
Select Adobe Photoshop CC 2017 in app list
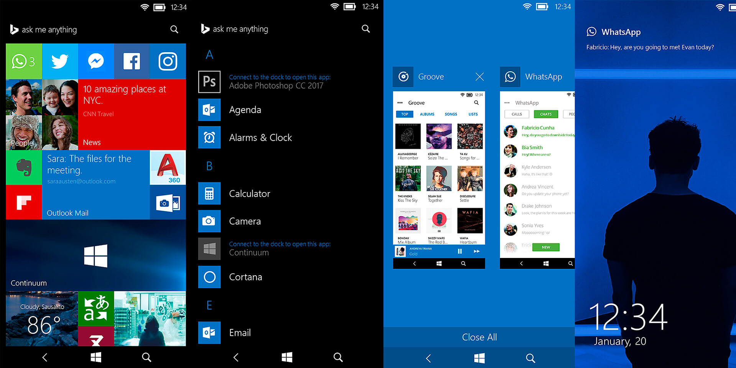point(264,82)
